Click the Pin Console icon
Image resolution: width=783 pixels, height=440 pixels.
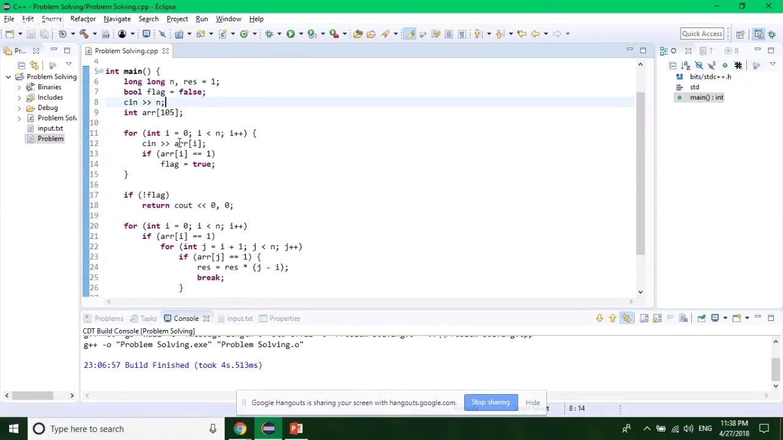point(702,318)
